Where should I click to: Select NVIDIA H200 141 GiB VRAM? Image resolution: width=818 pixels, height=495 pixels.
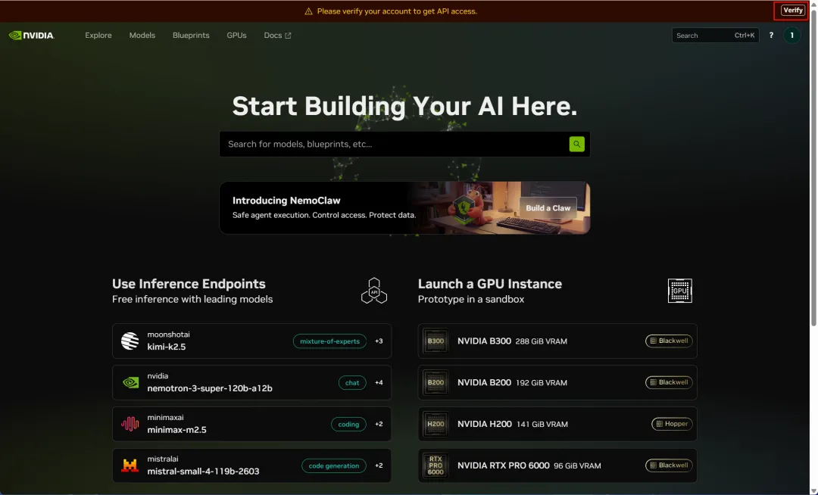pyautogui.click(x=557, y=424)
